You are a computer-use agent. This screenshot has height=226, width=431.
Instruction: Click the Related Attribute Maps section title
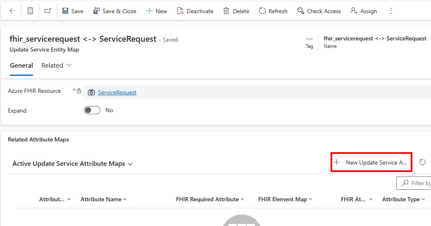click(38, 140)
